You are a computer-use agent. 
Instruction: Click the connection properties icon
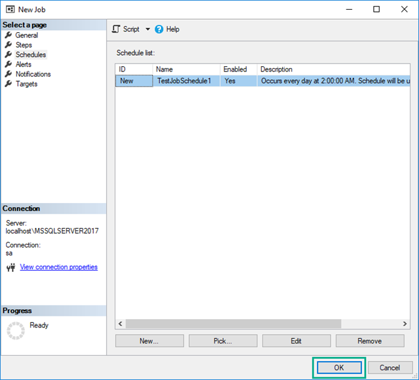click(10, 267)
